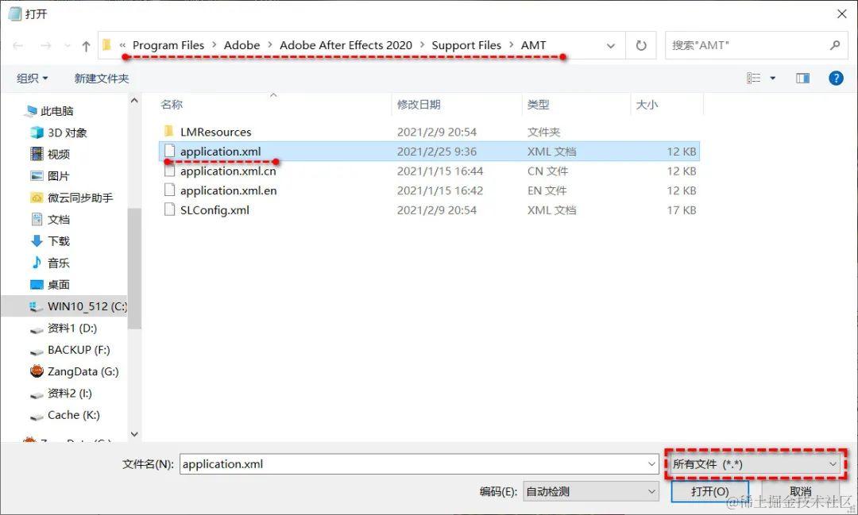Open the 组织 menu
This screenshot has height=515, width=858.
(x=33, y=79)
